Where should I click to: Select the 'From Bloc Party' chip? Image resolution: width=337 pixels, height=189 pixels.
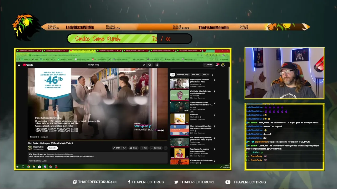[183, 75]
